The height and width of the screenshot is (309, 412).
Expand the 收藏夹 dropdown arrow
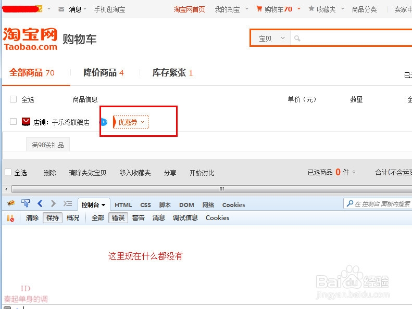pos(343,9)
